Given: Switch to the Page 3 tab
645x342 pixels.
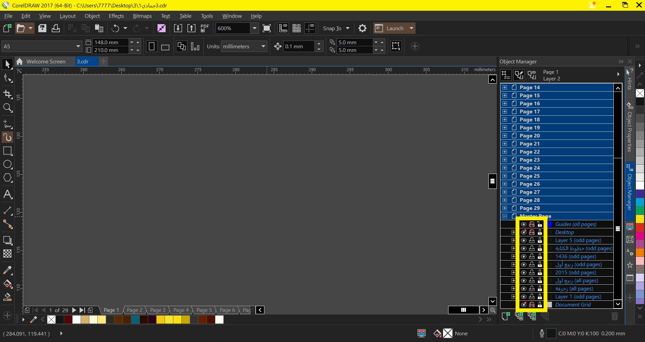Looking at the screenshot, I should point(158,310).
